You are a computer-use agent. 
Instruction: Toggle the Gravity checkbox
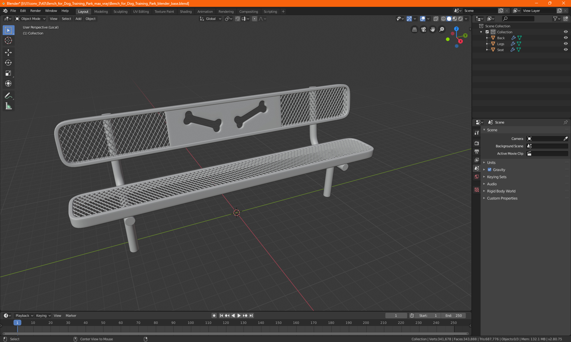pyautogui.click(x=490, y=170)
